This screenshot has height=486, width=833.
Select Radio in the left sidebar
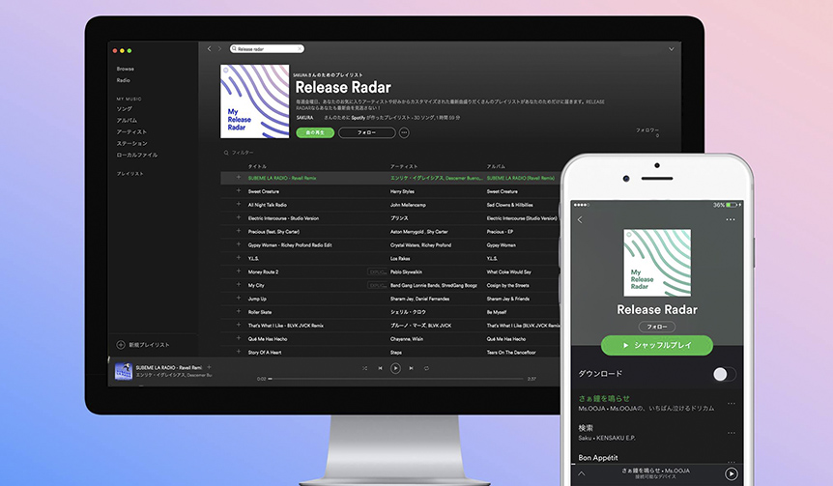point(124,80)
